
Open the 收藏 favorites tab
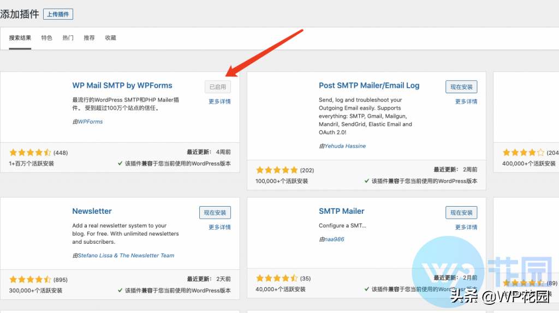tap(110, 38)
